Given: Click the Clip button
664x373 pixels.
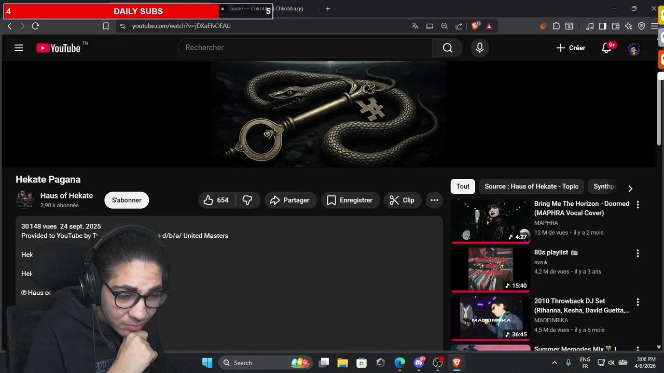Looking at the screenshot, I should pyautogui.click(x=403, y=200).
